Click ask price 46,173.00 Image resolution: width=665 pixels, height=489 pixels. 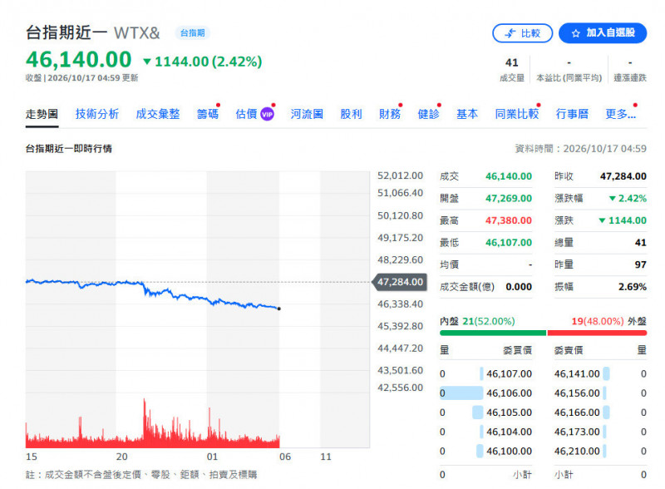(x=577, y=432)
